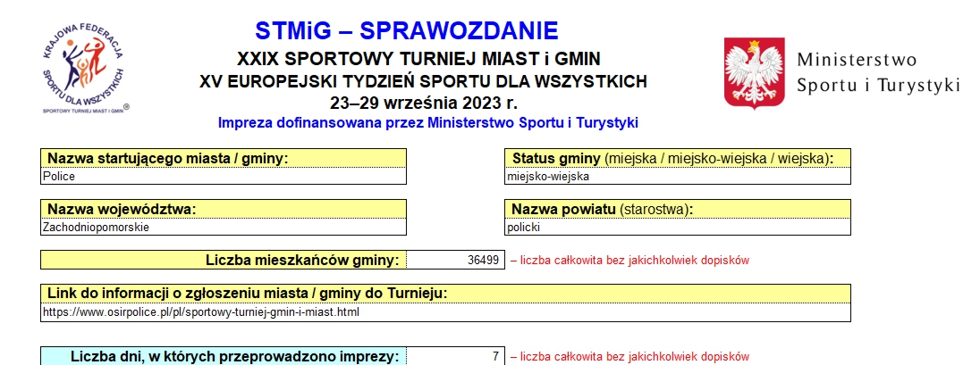This screenshot has height=365, width=980.
Task: Select the status field with miejsko-wiejska
Action: pyautogui.click(x=678, y=177)
